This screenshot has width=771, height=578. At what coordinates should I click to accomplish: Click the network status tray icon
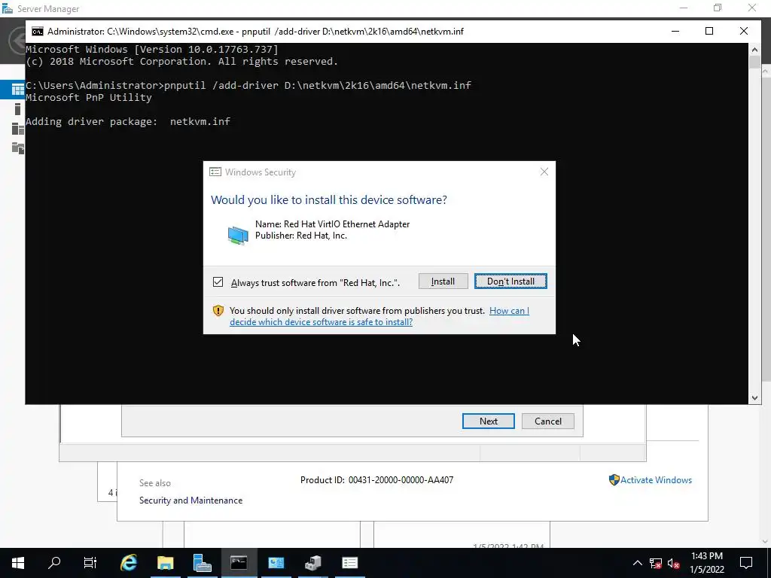click(656, 563)
